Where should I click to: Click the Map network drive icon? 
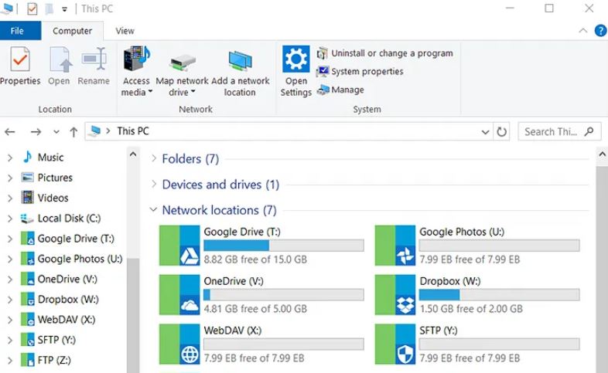[x=183, y=62]
